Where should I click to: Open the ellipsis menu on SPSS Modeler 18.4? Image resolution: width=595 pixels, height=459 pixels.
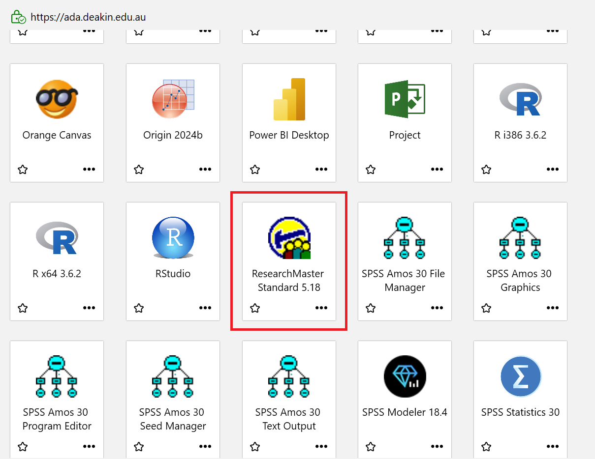[437, 446]
